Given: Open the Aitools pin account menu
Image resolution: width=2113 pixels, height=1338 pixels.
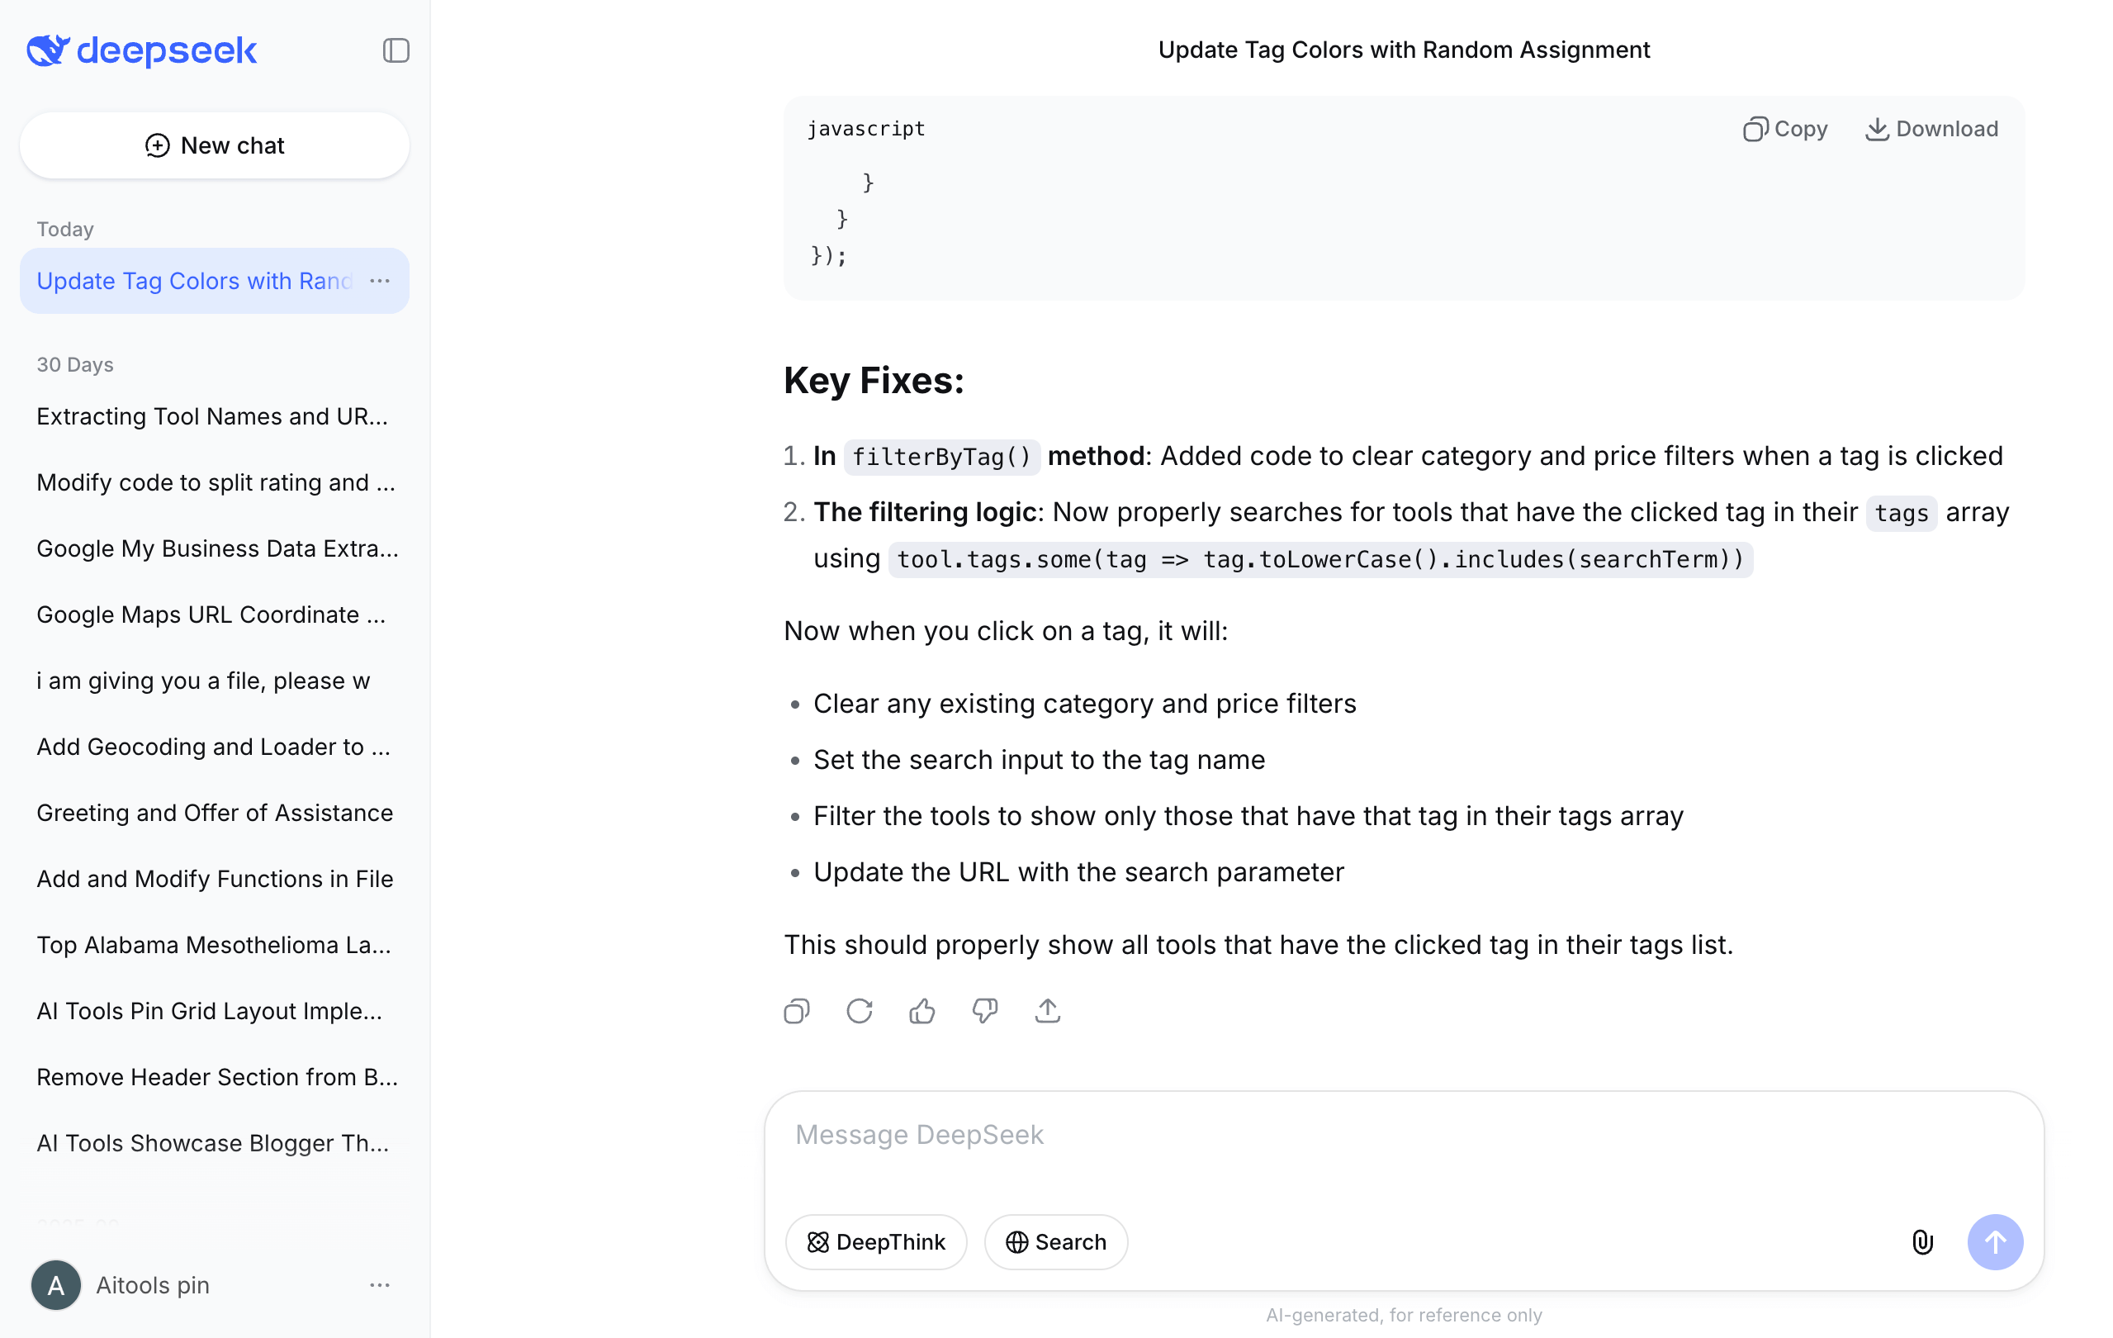Looking at the screenshot, I should pyautogui.click(x=379, y=1284).
